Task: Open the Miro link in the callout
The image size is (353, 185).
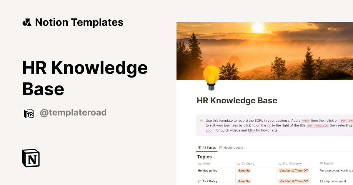Action: 251,130
